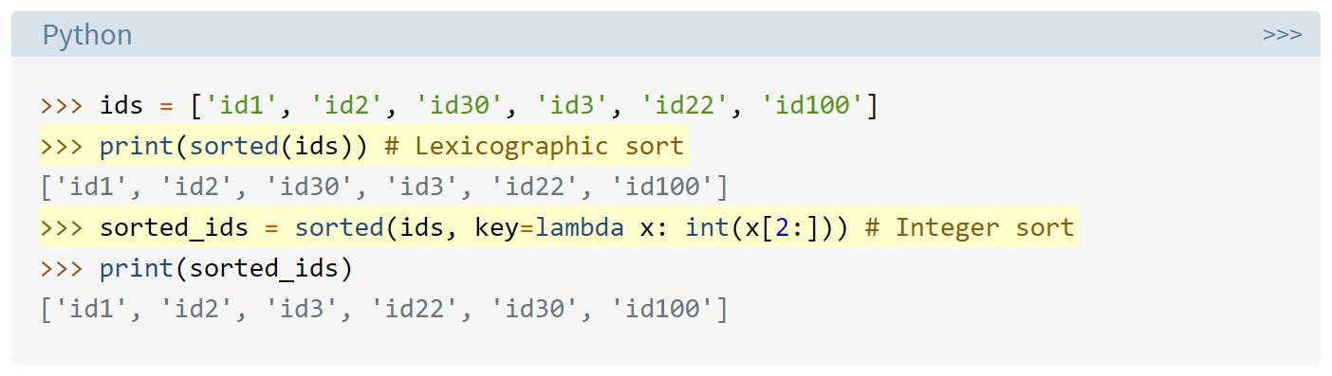Click the ids variable name being assigned
Viewport: 1332px width, 376px height.
[x=121, y=105]
